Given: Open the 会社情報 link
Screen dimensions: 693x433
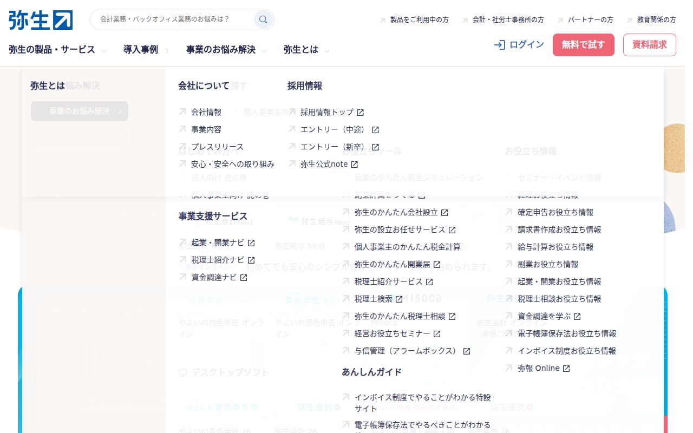Looking at the screenshot, I should click(x=206, y=113).
